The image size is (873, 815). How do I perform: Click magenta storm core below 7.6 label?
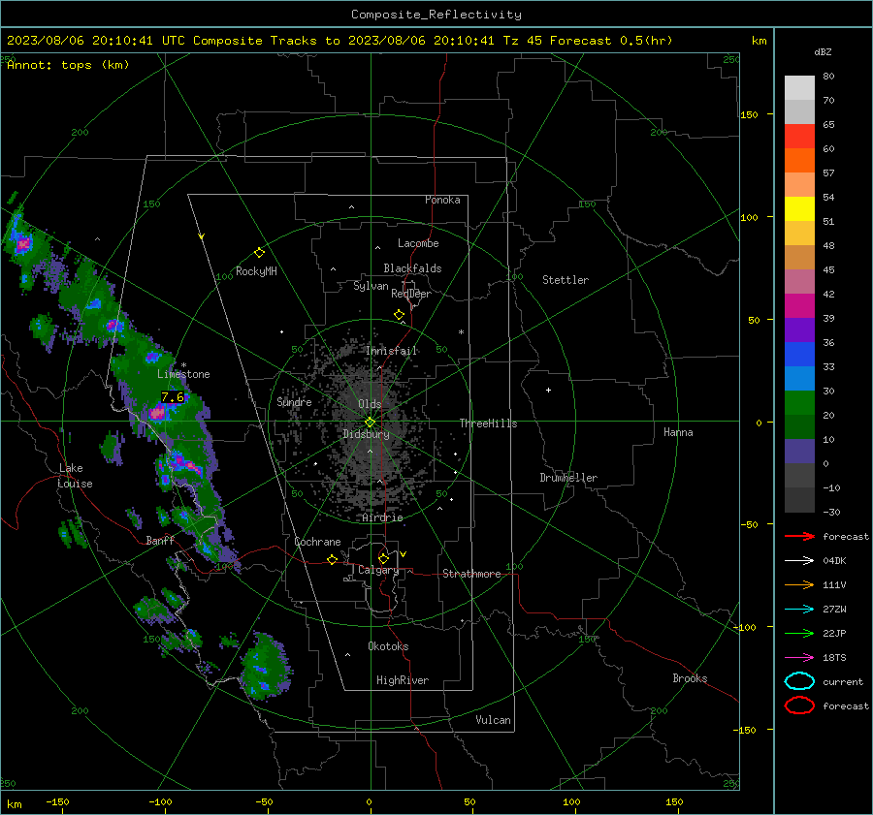157,413
